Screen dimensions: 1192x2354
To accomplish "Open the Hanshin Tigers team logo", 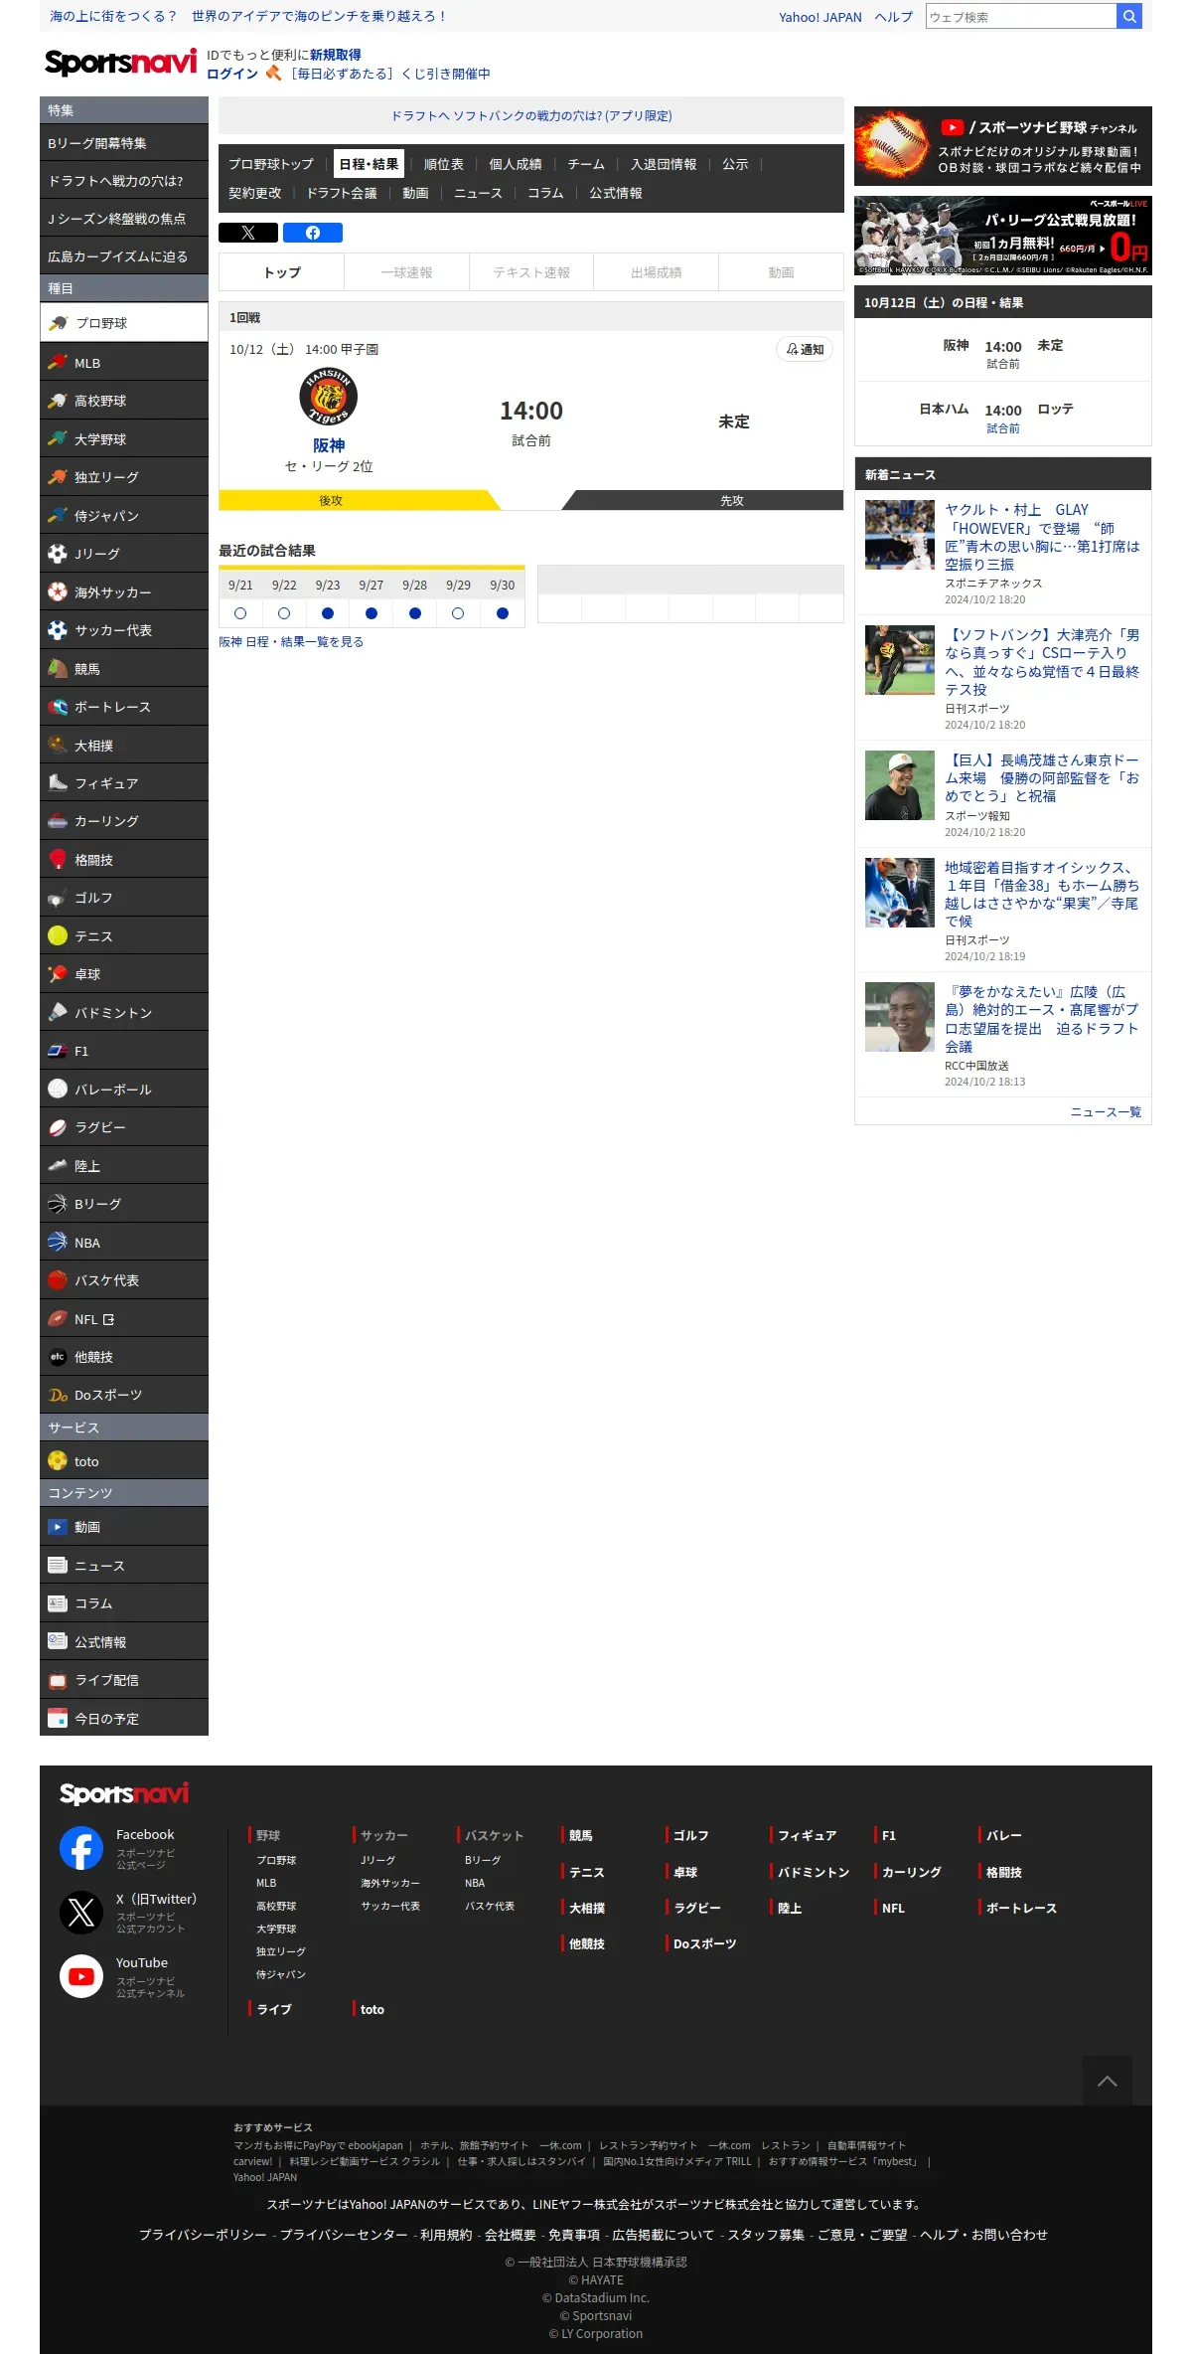I will 329,397.
